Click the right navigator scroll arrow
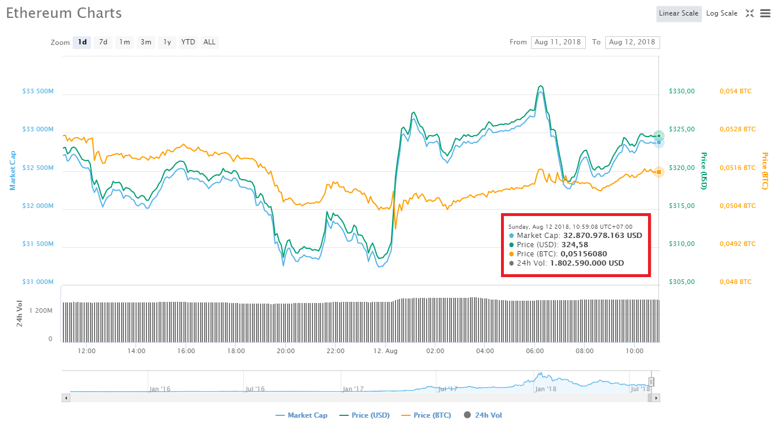The height and width of the screenshot is (424, 776). pos(656,397)
